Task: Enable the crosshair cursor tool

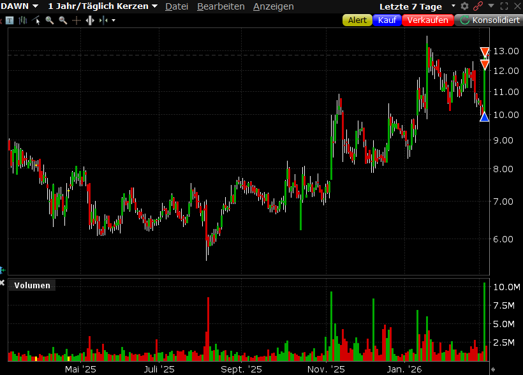Action: pos(76,20)
